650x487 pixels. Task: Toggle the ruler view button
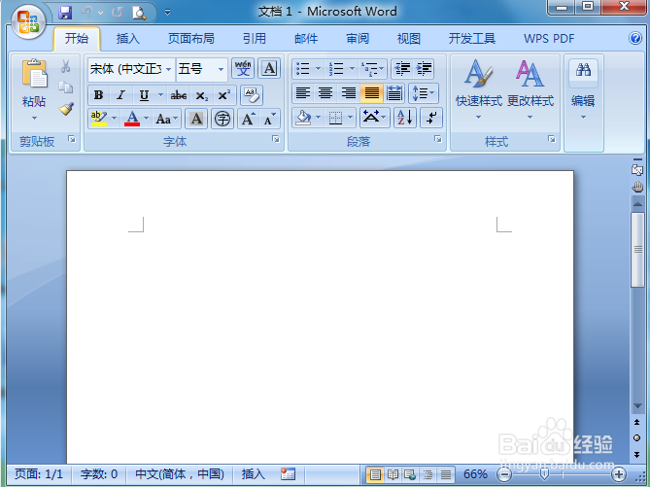636,169
